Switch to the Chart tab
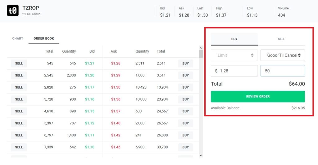318x165 pixels. 18,38
